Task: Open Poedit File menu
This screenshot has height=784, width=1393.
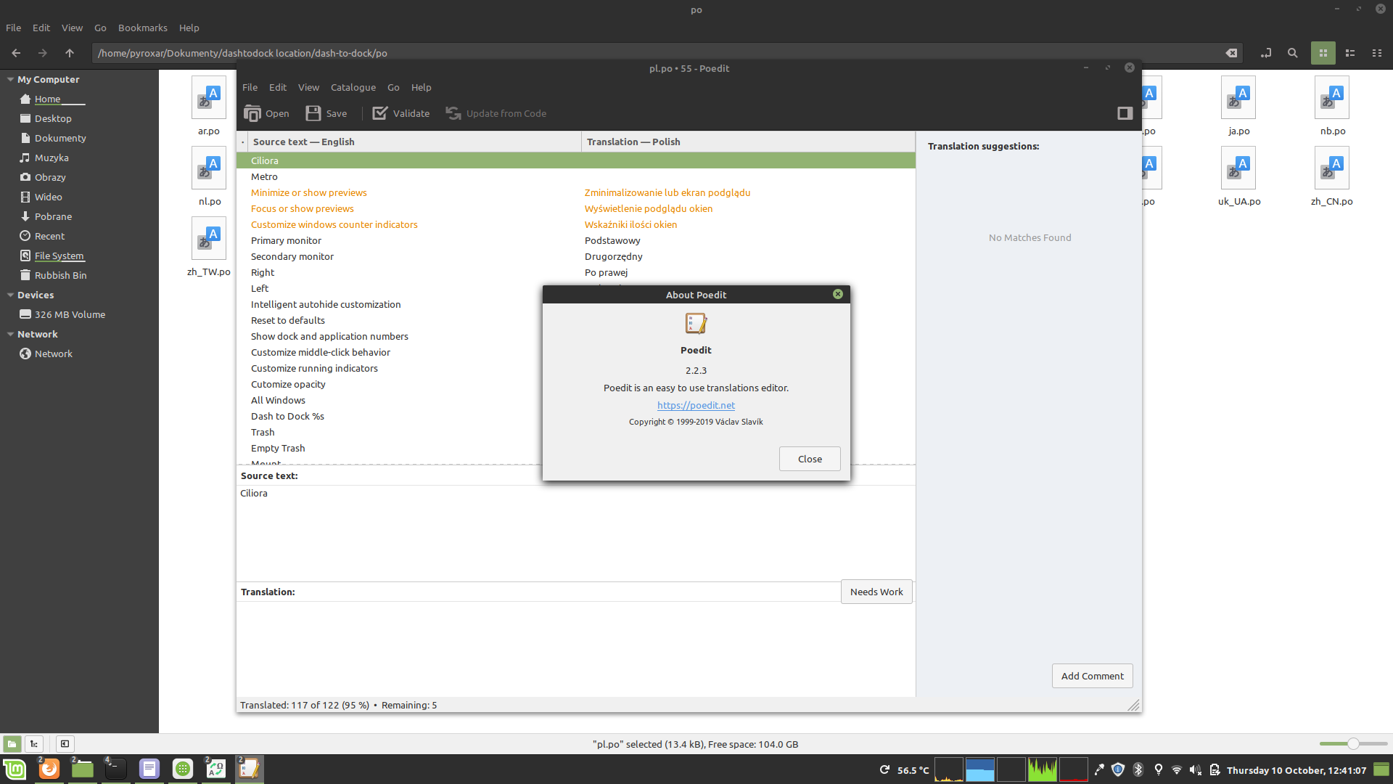Action: coord(250,87)
